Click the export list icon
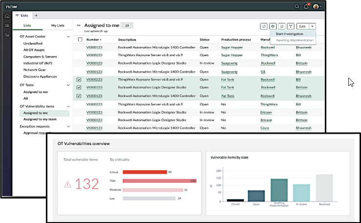361x223 pixels. click(x=281, y=26)
